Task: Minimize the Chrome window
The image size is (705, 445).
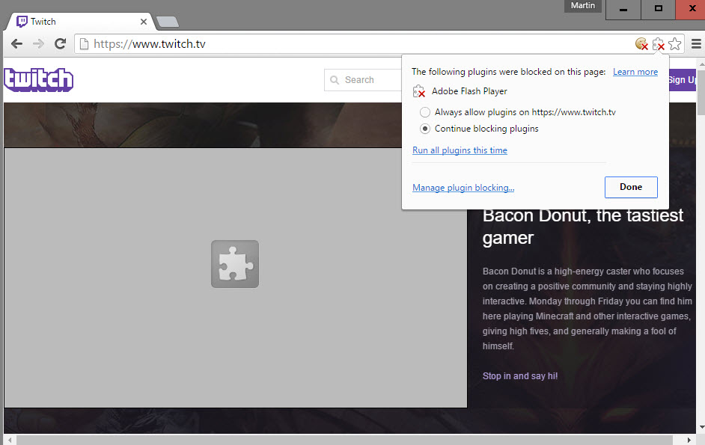Action: [623, 10]
